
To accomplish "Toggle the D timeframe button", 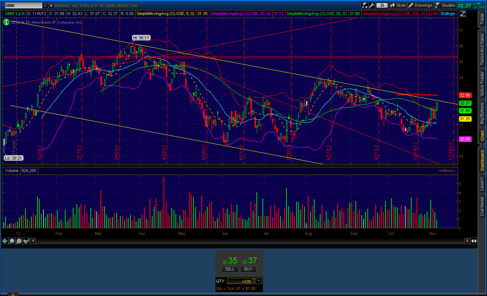I will (382, 5).
